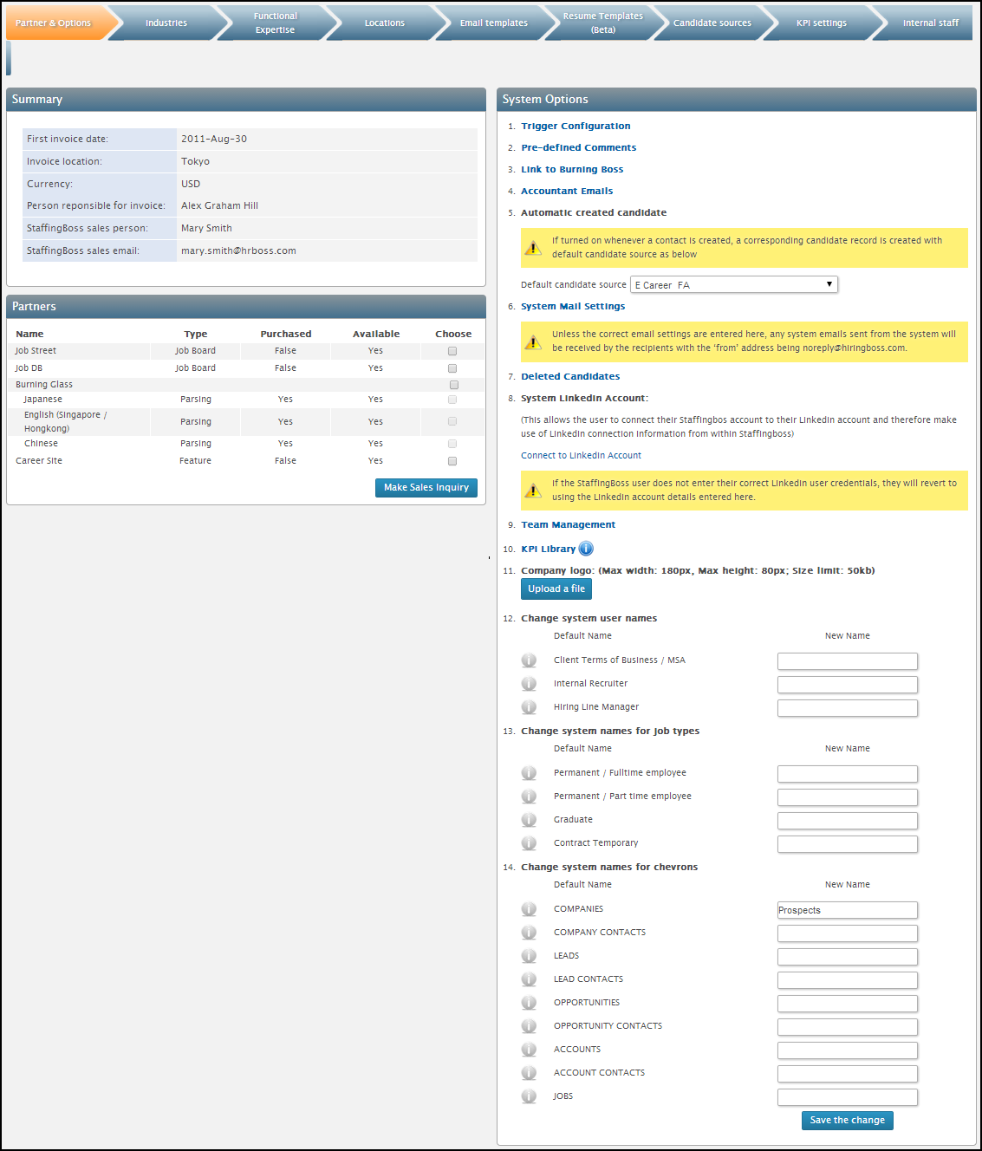The image size is (982, 1151).
Task: Click info icon beside Hiring Line Manager
Action: pos(529,707)
